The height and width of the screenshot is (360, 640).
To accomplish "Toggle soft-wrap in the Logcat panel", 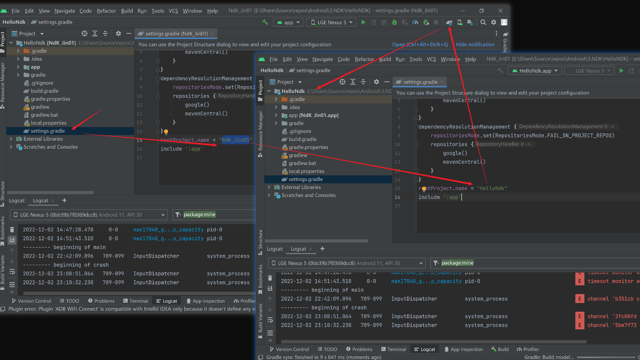I will point(12,272).
